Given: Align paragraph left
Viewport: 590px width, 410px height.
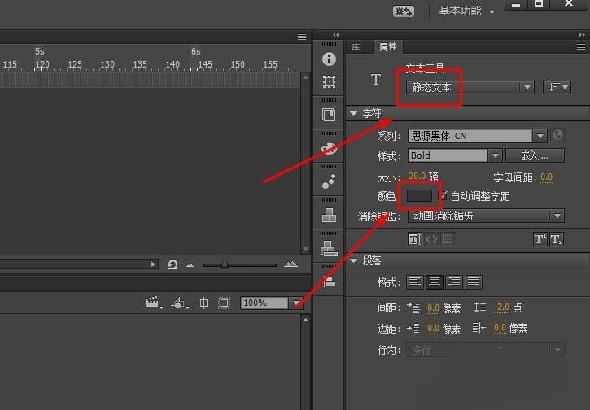Looking at the screenshot, I should [x=415, y=281].
